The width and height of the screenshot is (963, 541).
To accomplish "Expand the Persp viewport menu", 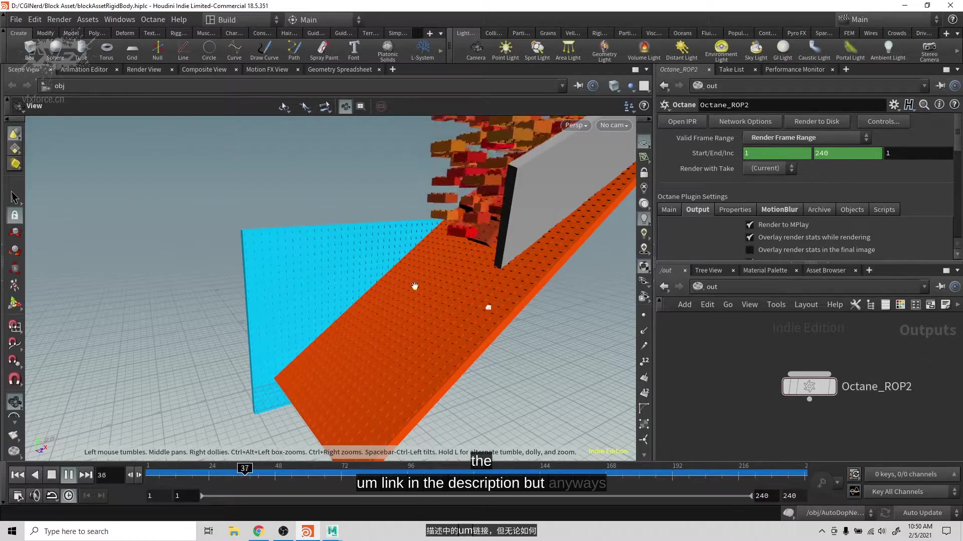I will pyautogui.click(x=576, y=125).
